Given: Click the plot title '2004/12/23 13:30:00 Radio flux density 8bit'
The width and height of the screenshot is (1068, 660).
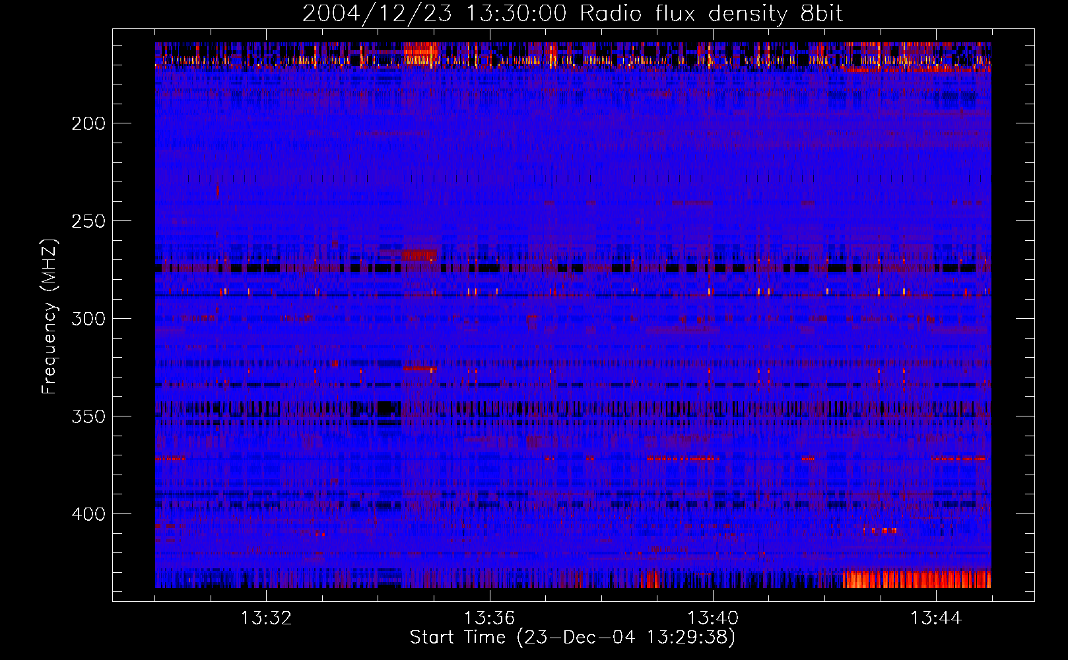Looking at the screenshot, I should pyautogui.click(x=572, y=14).
